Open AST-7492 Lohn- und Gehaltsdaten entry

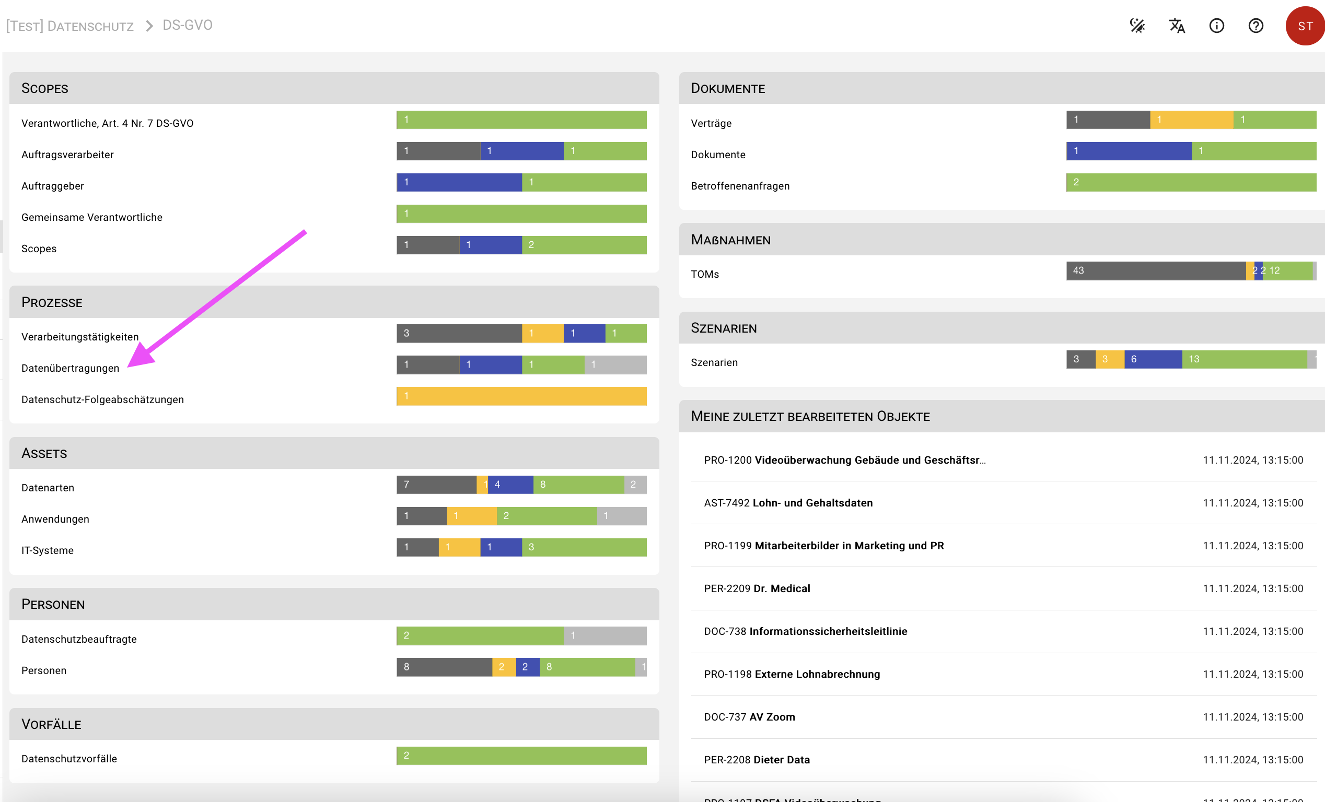tap(788, 503)
